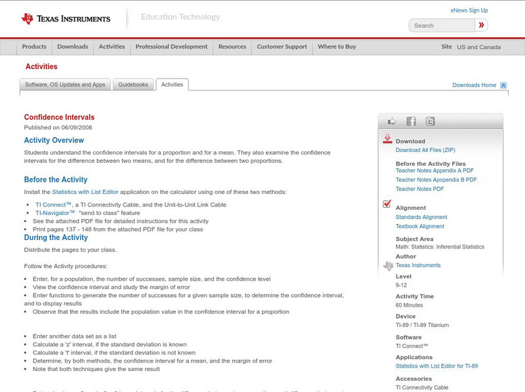Focus the Search input field
The image size is (525, 392).
point(442,26)
